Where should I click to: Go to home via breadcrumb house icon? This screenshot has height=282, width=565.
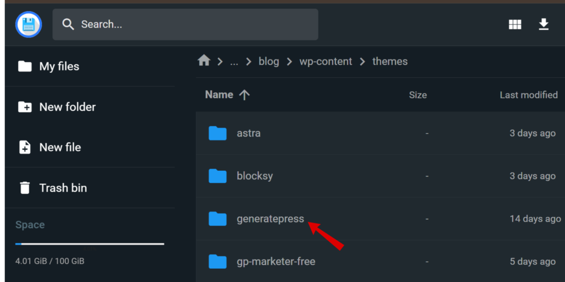coord(204,61)
